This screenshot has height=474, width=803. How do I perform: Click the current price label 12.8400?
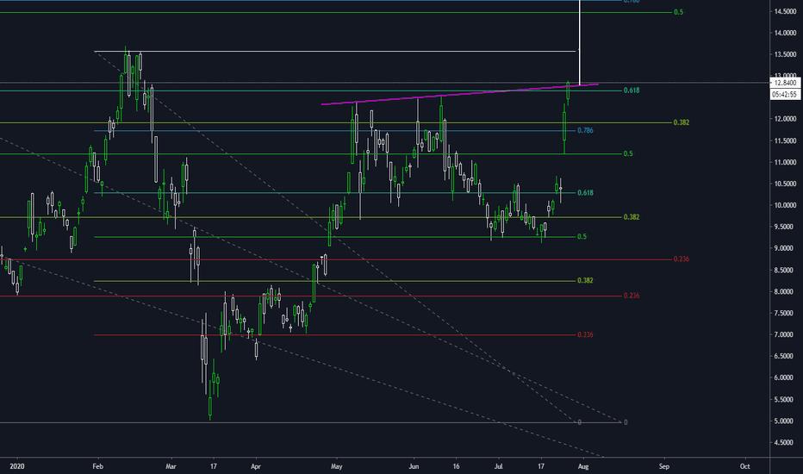pos(785,83)
